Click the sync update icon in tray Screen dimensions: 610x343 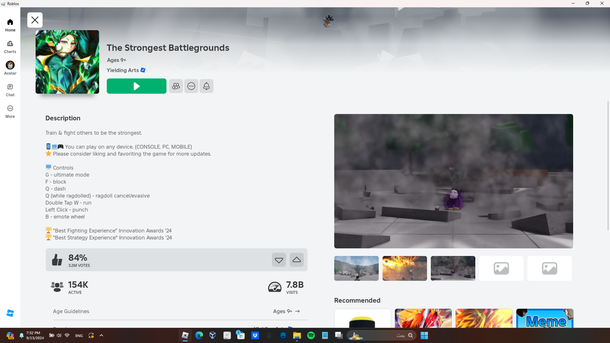pos(91,335)
